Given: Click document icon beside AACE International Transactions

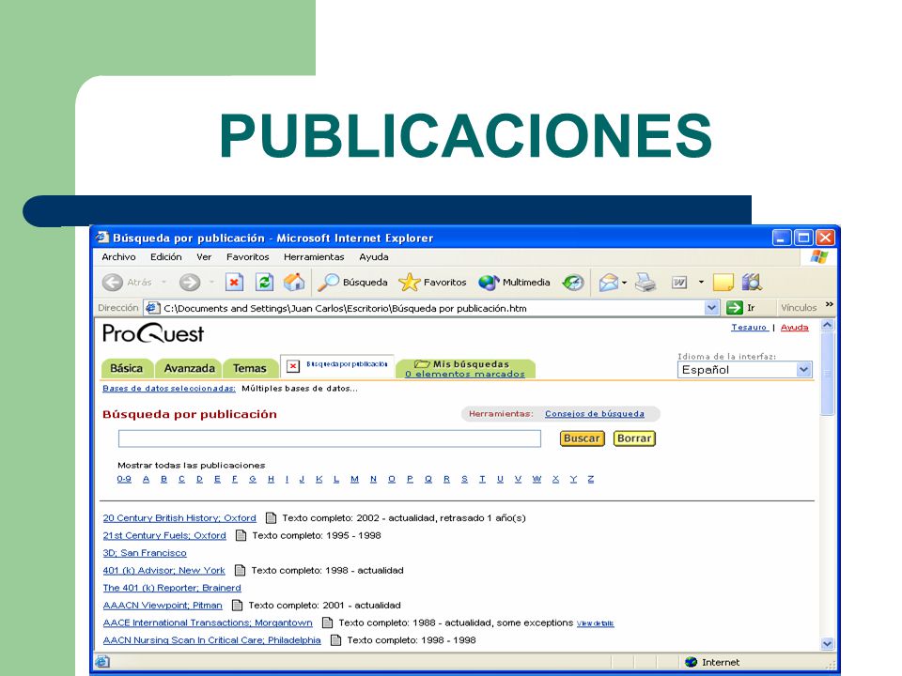Looking at the screenshot, I should coord(327,622).
